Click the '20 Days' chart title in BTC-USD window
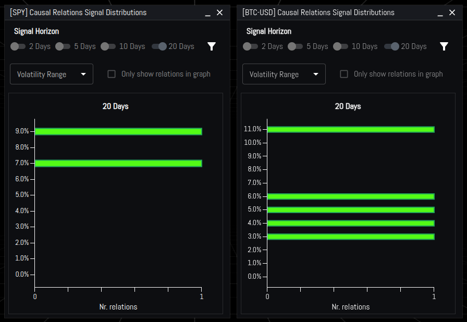467x322 pixels. point(348,106)
